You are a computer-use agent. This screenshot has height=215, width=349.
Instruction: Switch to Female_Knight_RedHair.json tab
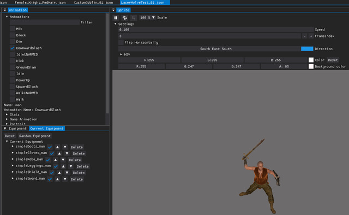coord(40,2)
